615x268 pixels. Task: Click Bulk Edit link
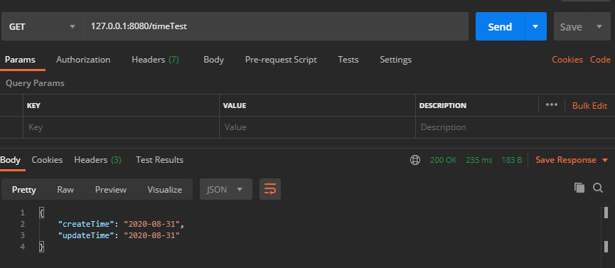[589, 105]
